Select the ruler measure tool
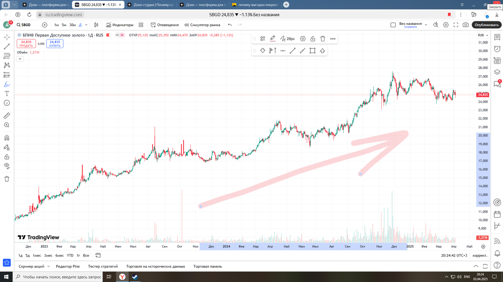Screen dimensions: 503x282 pyautogui.click(x=7, y=116)
